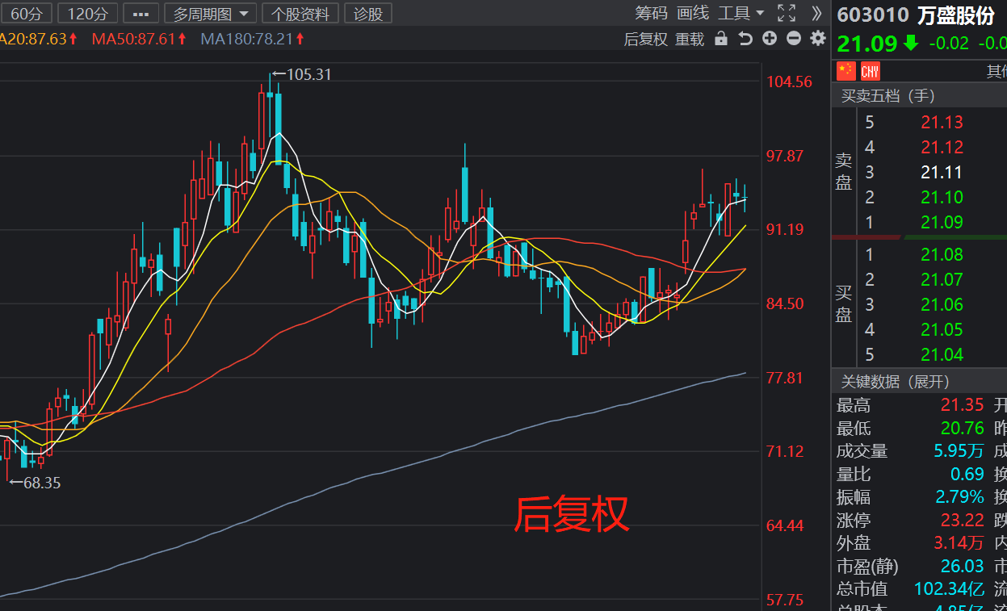Click the price change value -0.02
The height and width of the screenshot is (611, 1007).
tap(949, 44)
